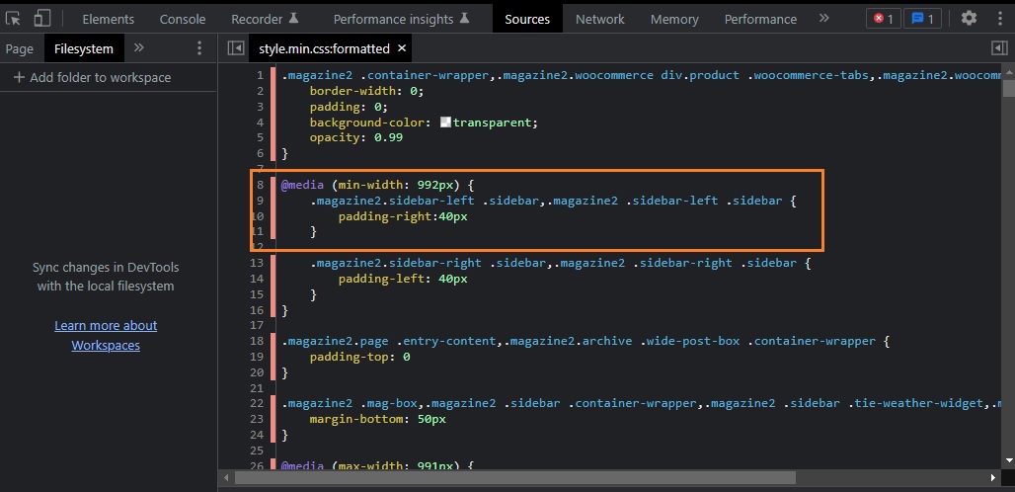Open Learn more about Workspaces link

pos(106,335)
